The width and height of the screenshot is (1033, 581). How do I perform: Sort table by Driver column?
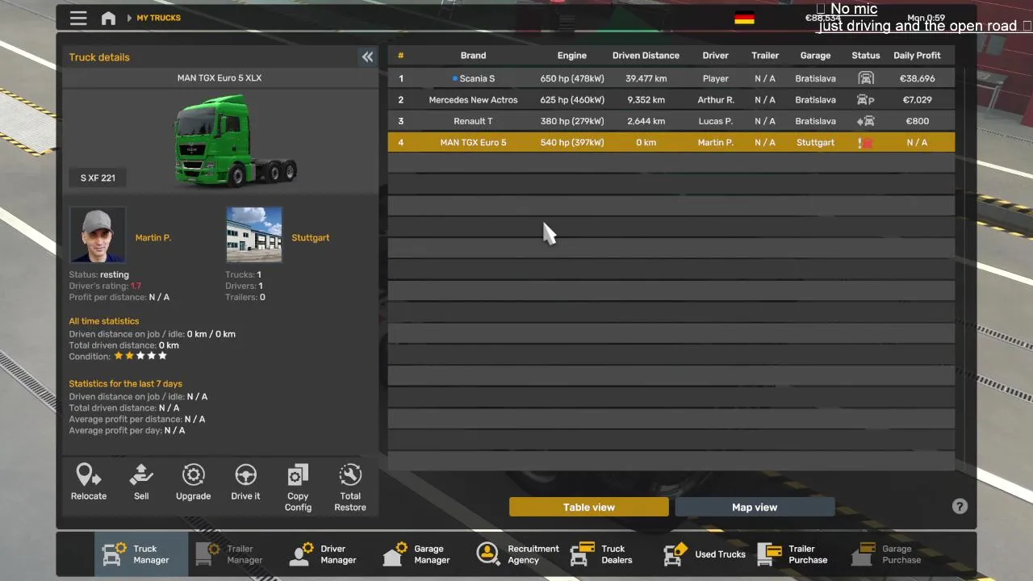tap(715, 56)
